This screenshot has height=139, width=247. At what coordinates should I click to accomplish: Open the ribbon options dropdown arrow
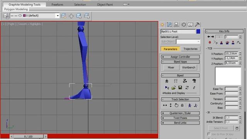click(x=129, y=4)
